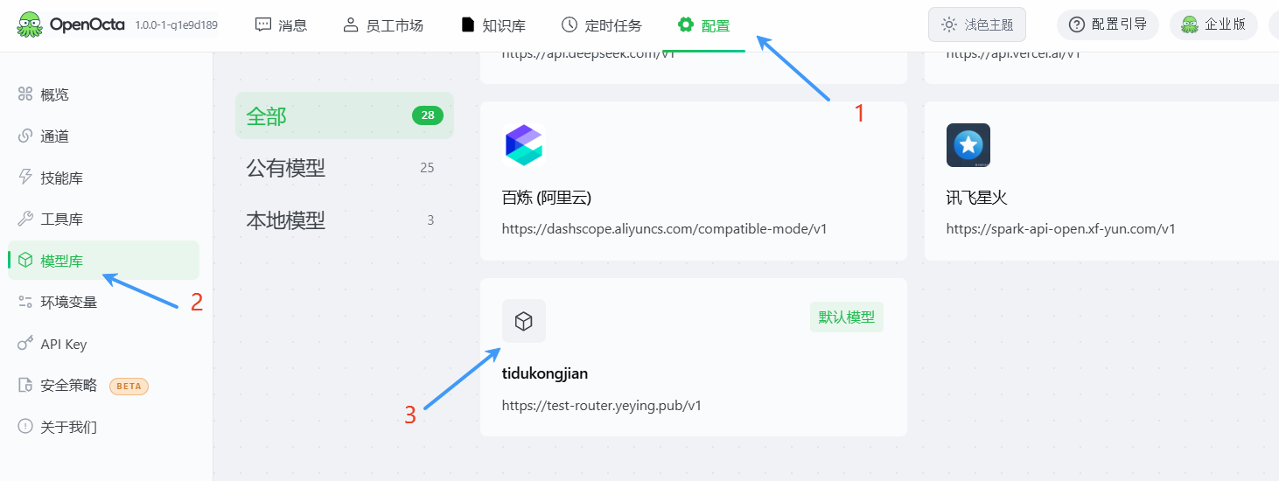The height and width of the screenshot is (481, 1279).
Task: Click the API Key key icon
Action: [25, 344]
